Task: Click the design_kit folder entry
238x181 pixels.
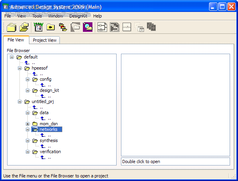Action: point(49,90)
